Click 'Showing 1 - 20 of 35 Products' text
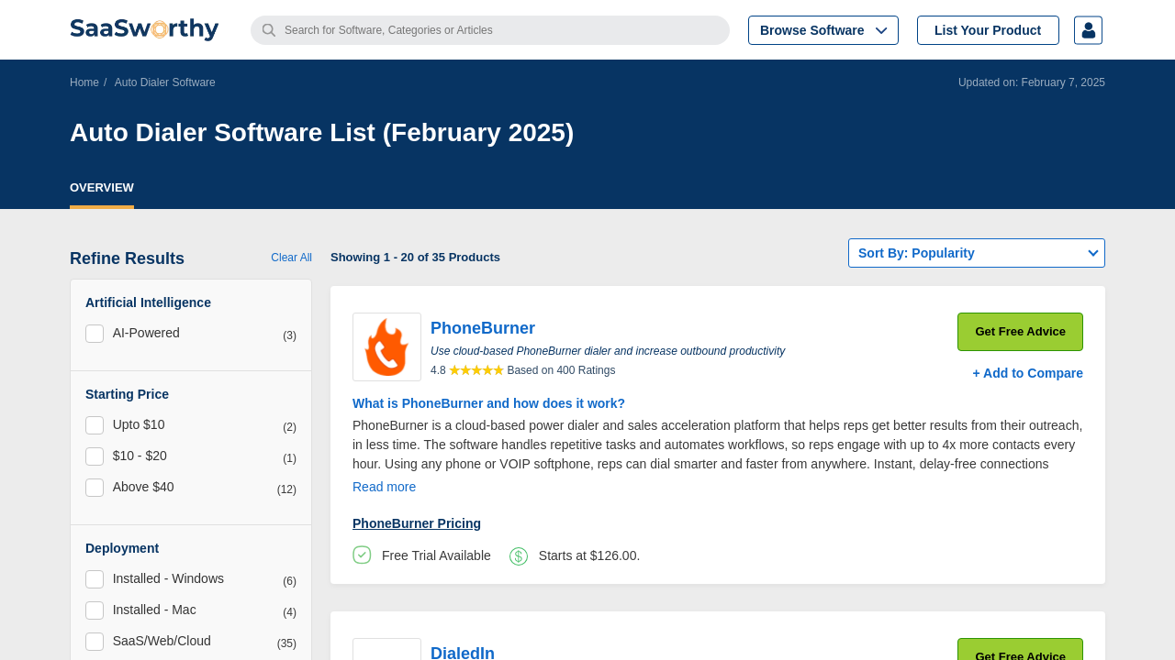This screenshot has width=1175, height=660. 415,258
